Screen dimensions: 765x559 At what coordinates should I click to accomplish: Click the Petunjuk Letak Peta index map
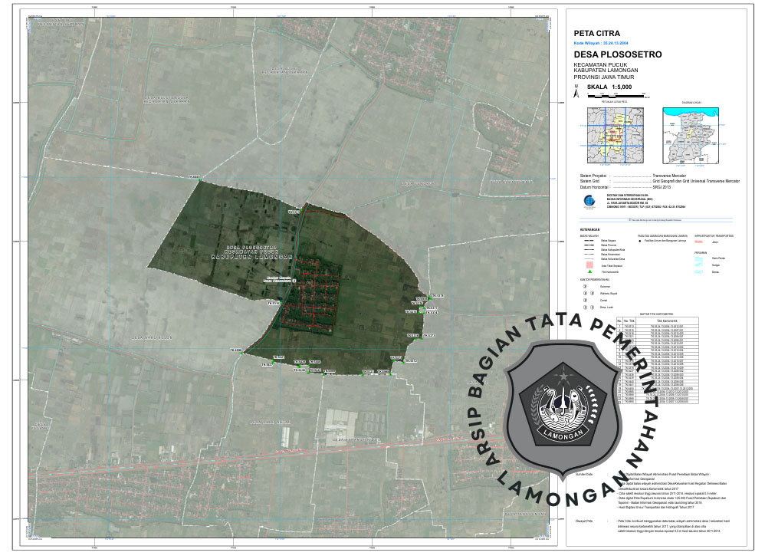613,133
